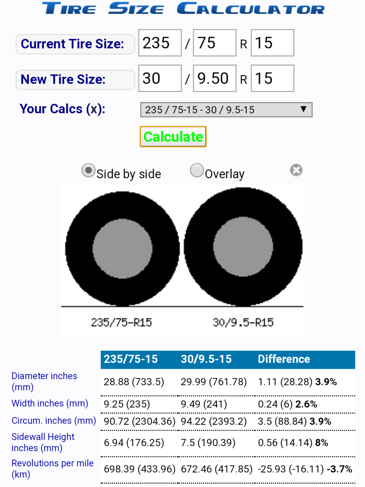Click the Current Tire Size label
This screenshot has width=365, height=487.
[75, 44]
